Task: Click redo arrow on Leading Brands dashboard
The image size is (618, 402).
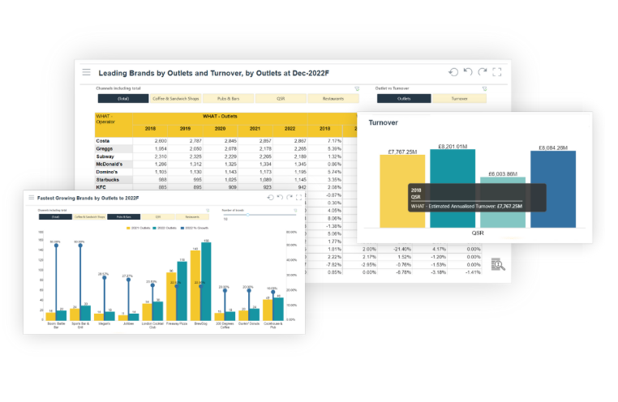Action: click(483, 72)
